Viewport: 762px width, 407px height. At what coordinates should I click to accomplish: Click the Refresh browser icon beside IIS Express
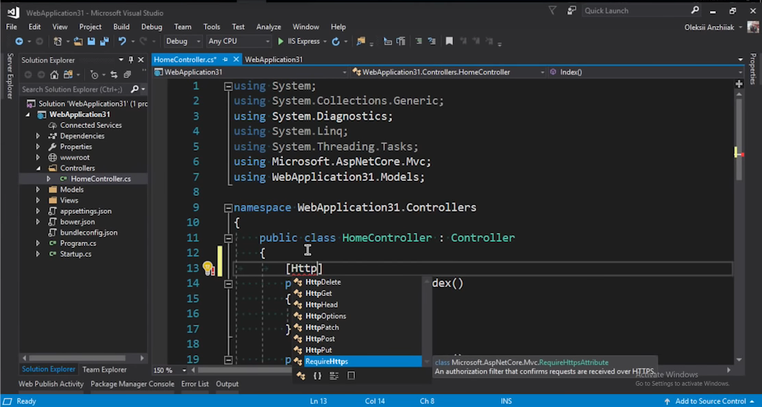[x=335, y=42]
